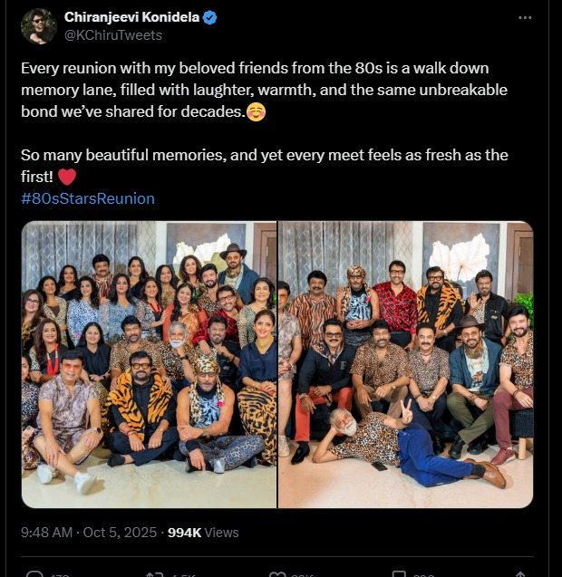Click the reply speech bubble icon
The height and width of the screenshot is (577, 562).
34,573
